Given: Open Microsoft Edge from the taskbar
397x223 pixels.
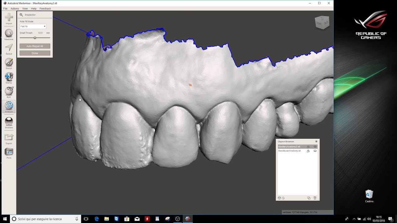Looking at the screenshot, I should (x=96, y=219).
